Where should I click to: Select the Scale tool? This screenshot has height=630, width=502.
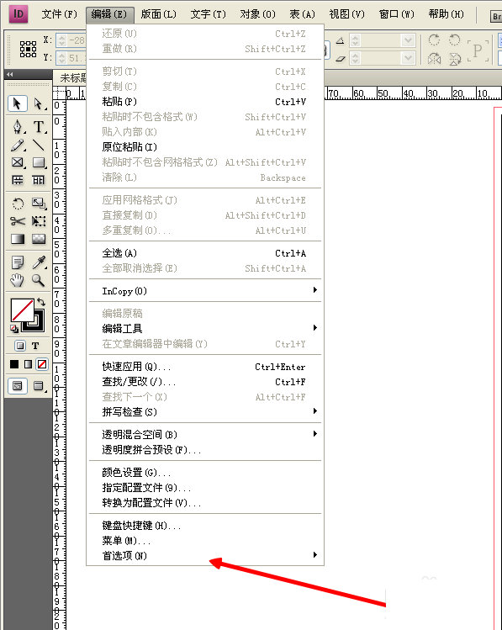39,204
